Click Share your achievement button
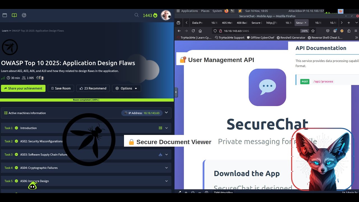This screenshot has height=202, width=359. 23,88
